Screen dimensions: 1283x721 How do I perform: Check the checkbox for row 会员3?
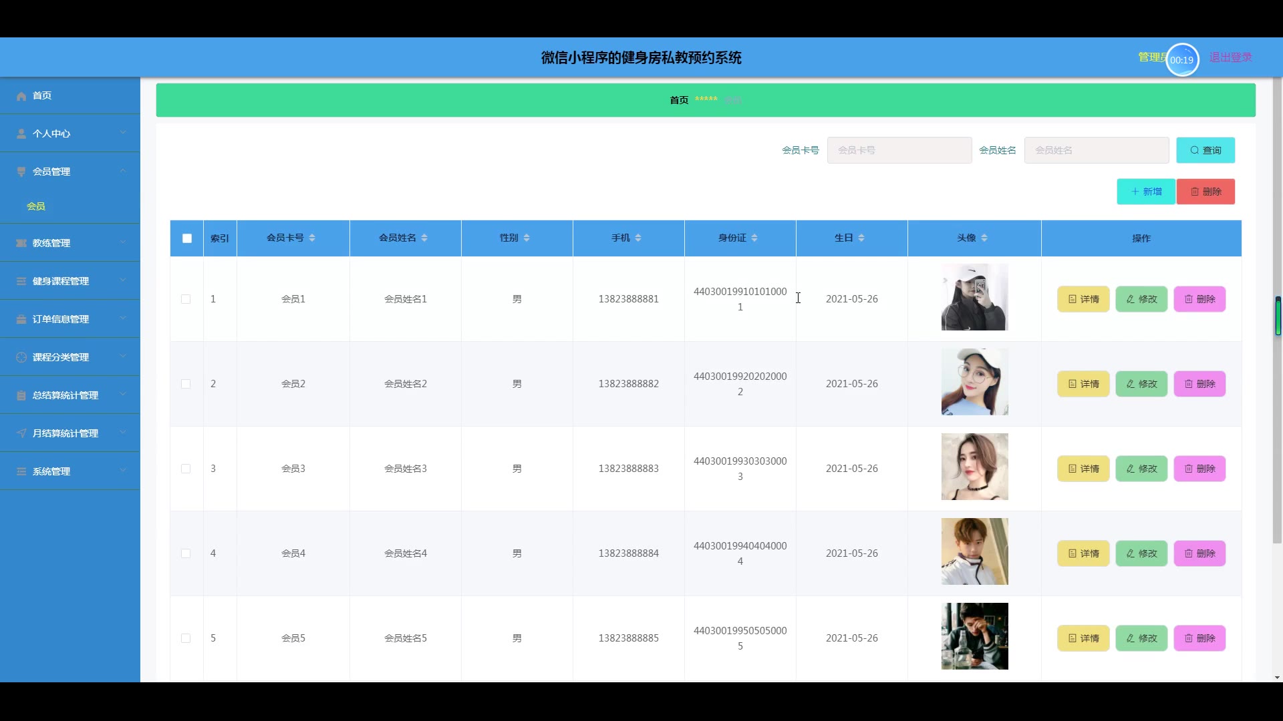point(186,469)
